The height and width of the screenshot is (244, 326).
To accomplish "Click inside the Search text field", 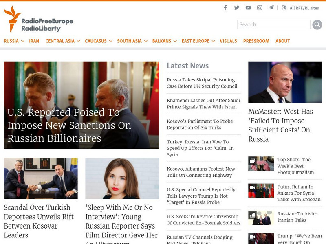I will pyautogui.click(x=274, y=24).
